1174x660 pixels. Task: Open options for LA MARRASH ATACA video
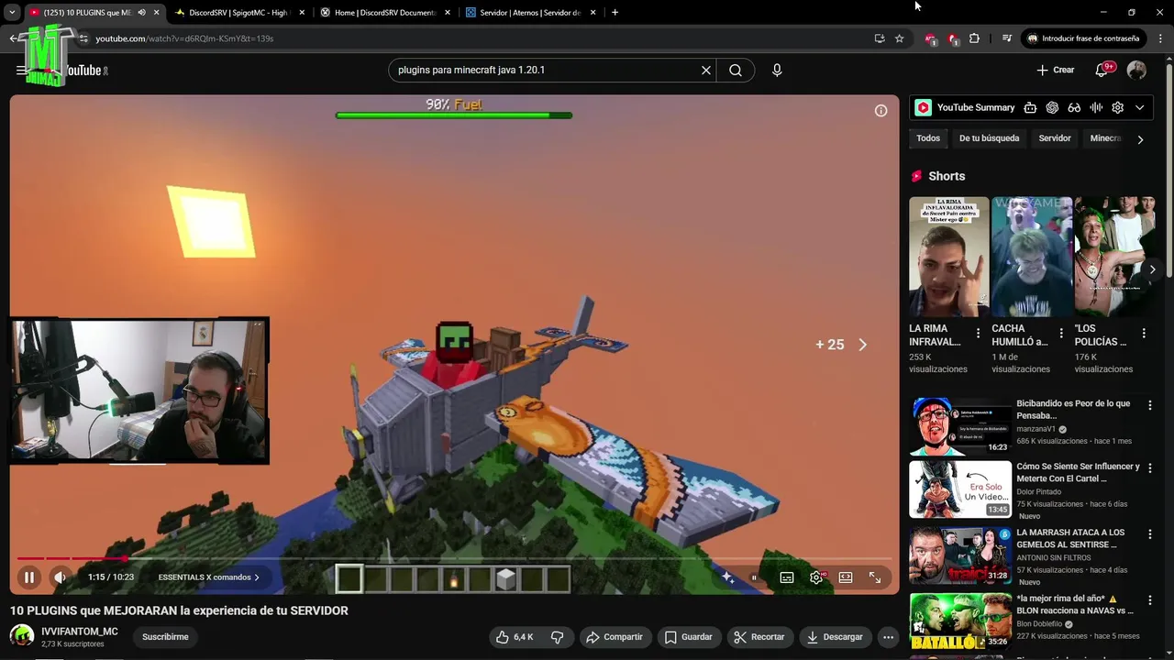click(1150, 533)
